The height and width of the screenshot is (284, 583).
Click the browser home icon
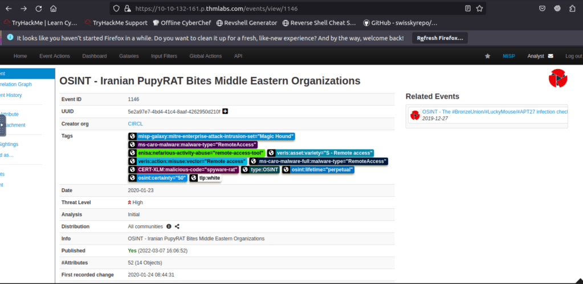[x=53, y=9]
